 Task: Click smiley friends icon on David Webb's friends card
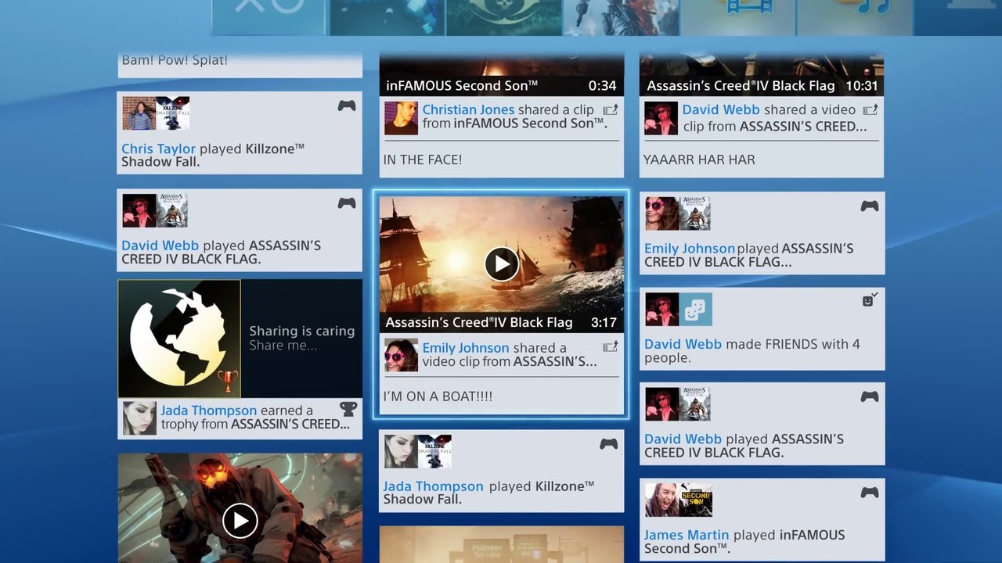[870, 300]
